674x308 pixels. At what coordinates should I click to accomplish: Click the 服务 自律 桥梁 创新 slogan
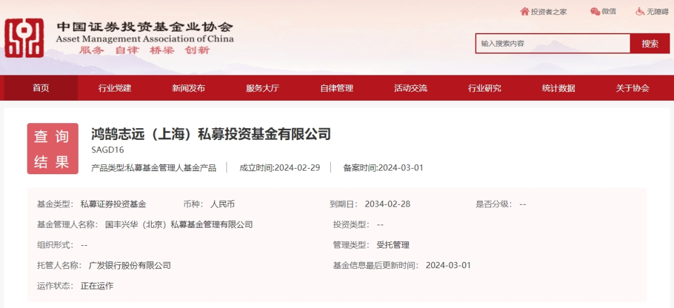point(144,50)
